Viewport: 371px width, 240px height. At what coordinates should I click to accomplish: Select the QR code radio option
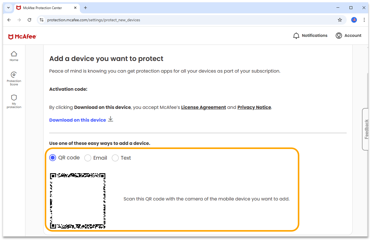53,158
